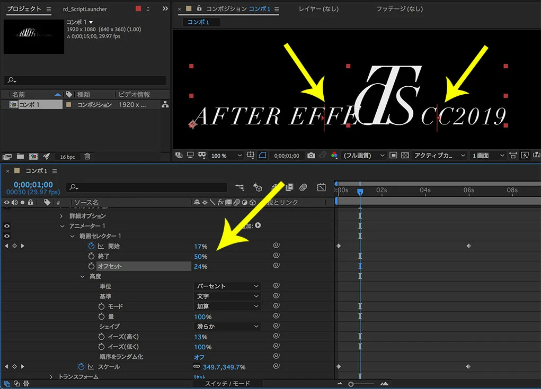Click the stopwatch for 開始 property
Screen dimensions: 541x389
pos(91,246)
